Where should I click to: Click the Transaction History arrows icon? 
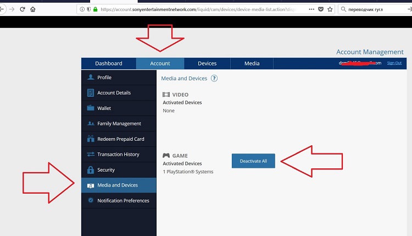click(x=91, y=154)
